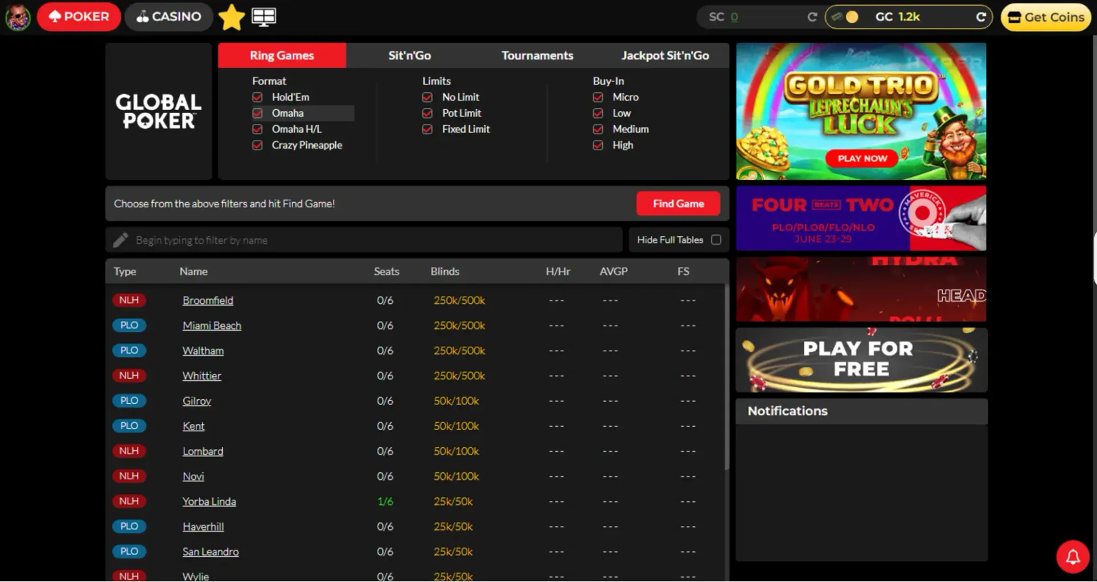
Task: Switch to the Poker section
Action: tap(79, 17)
